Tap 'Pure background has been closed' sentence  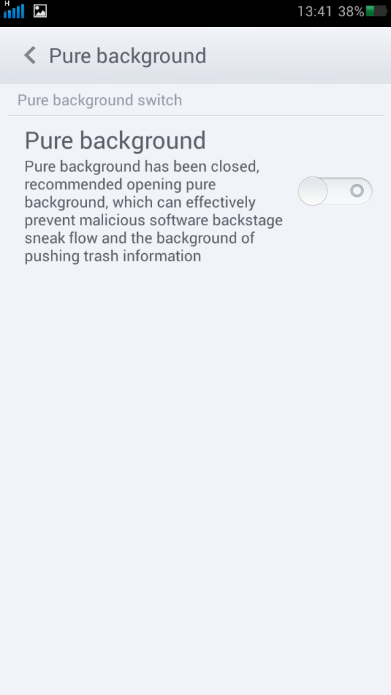coord(142,167)
